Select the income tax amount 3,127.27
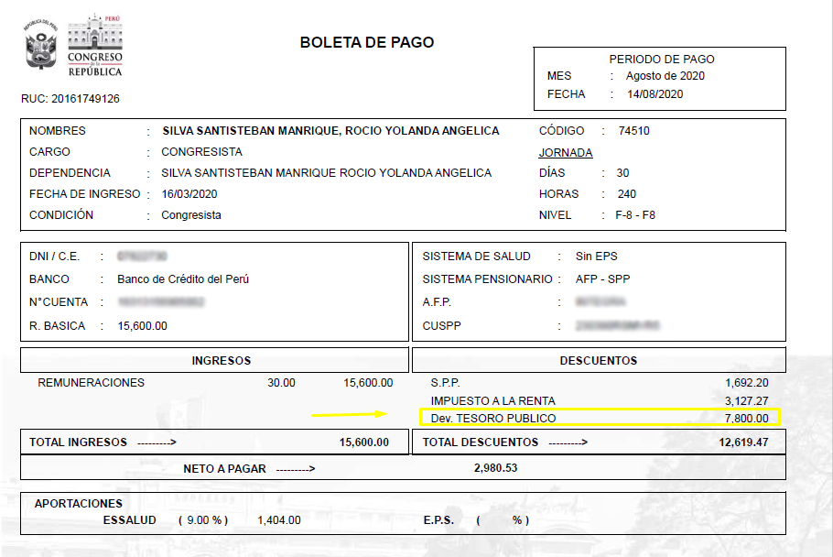 [746, 400]
